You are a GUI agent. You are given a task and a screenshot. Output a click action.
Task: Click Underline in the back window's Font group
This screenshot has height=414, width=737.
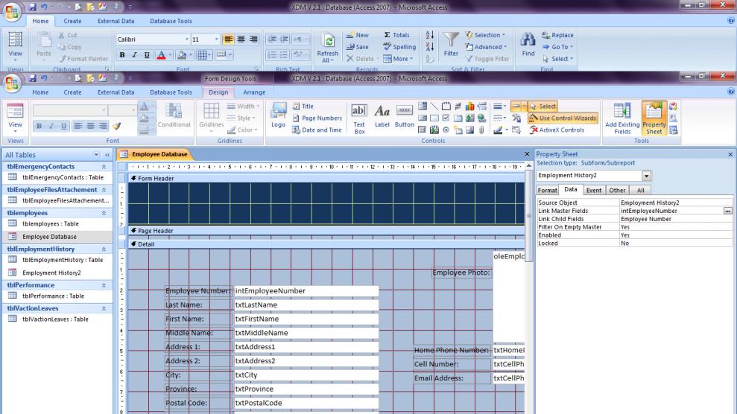click(147, 55)
